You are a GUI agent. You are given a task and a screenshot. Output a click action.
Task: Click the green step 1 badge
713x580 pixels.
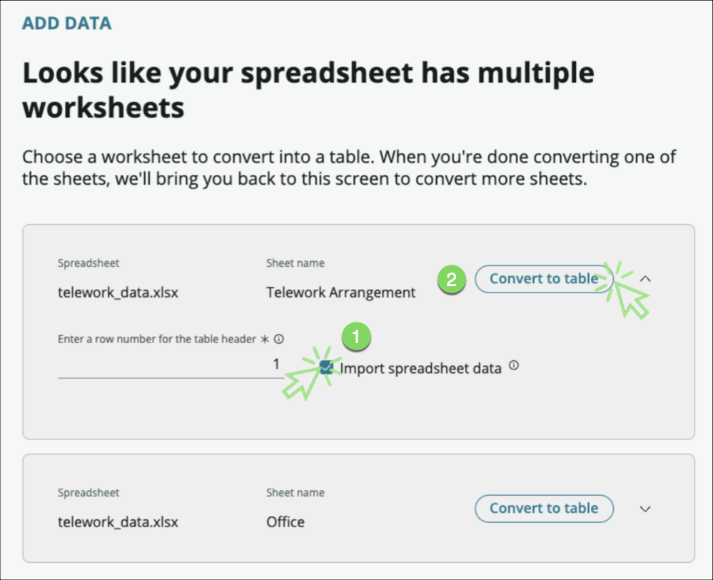(x=356, y=336)
